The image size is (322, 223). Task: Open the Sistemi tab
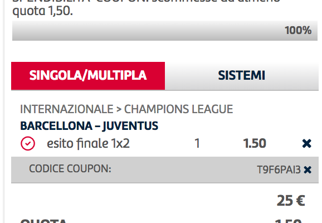[x=242, y=76]
